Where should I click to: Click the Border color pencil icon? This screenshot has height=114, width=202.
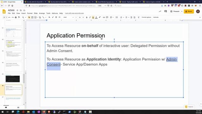(53, 17)
